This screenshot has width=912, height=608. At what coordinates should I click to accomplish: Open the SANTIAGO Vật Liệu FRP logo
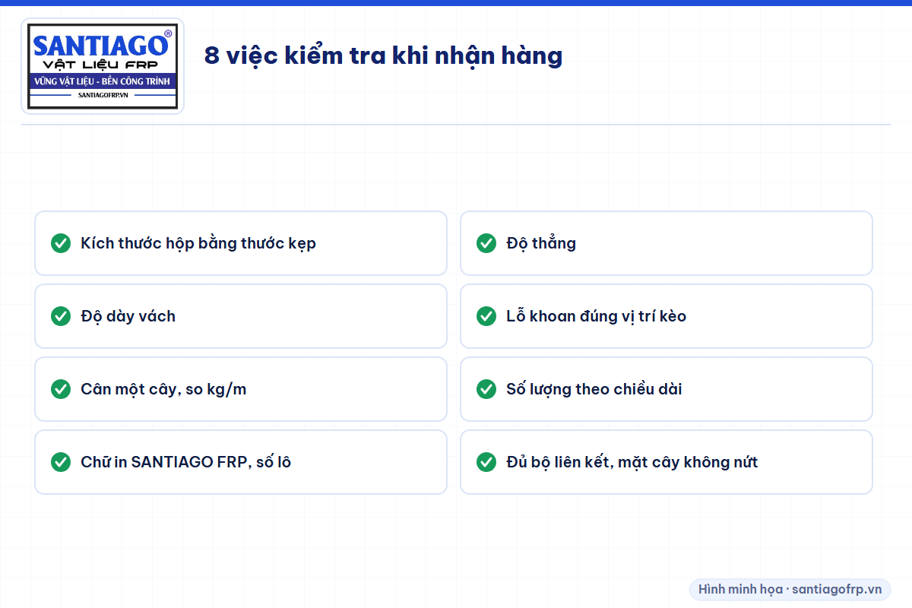pyautogui.click(x=103, y=66)
